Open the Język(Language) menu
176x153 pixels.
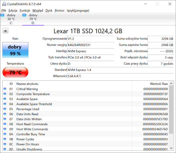pyautogui.click(x=78, y=10)
